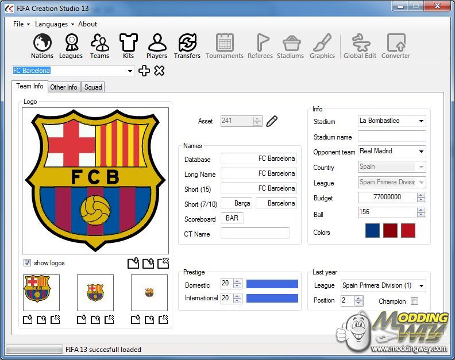The height and width of the screenshot is (360, 455).
Task: Open the Opponent team dropdown
Action: pos(421,152)
